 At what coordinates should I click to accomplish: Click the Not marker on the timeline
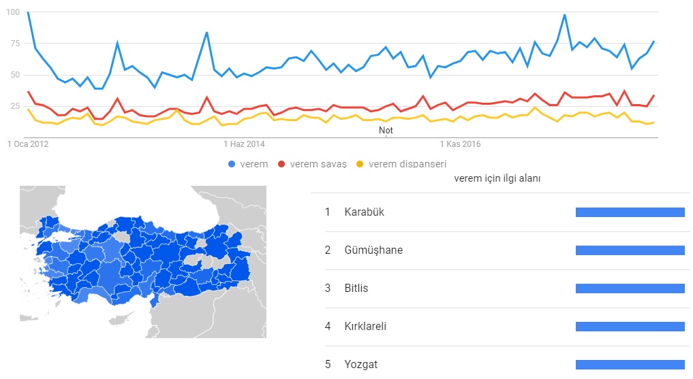pyautogui.click(x=386, y=130)
